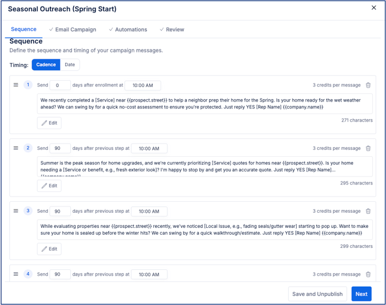Click the step 2 days field showing 90
This screenshot has height=305, width=386.
pyautogui.click(x=60, y=148)
